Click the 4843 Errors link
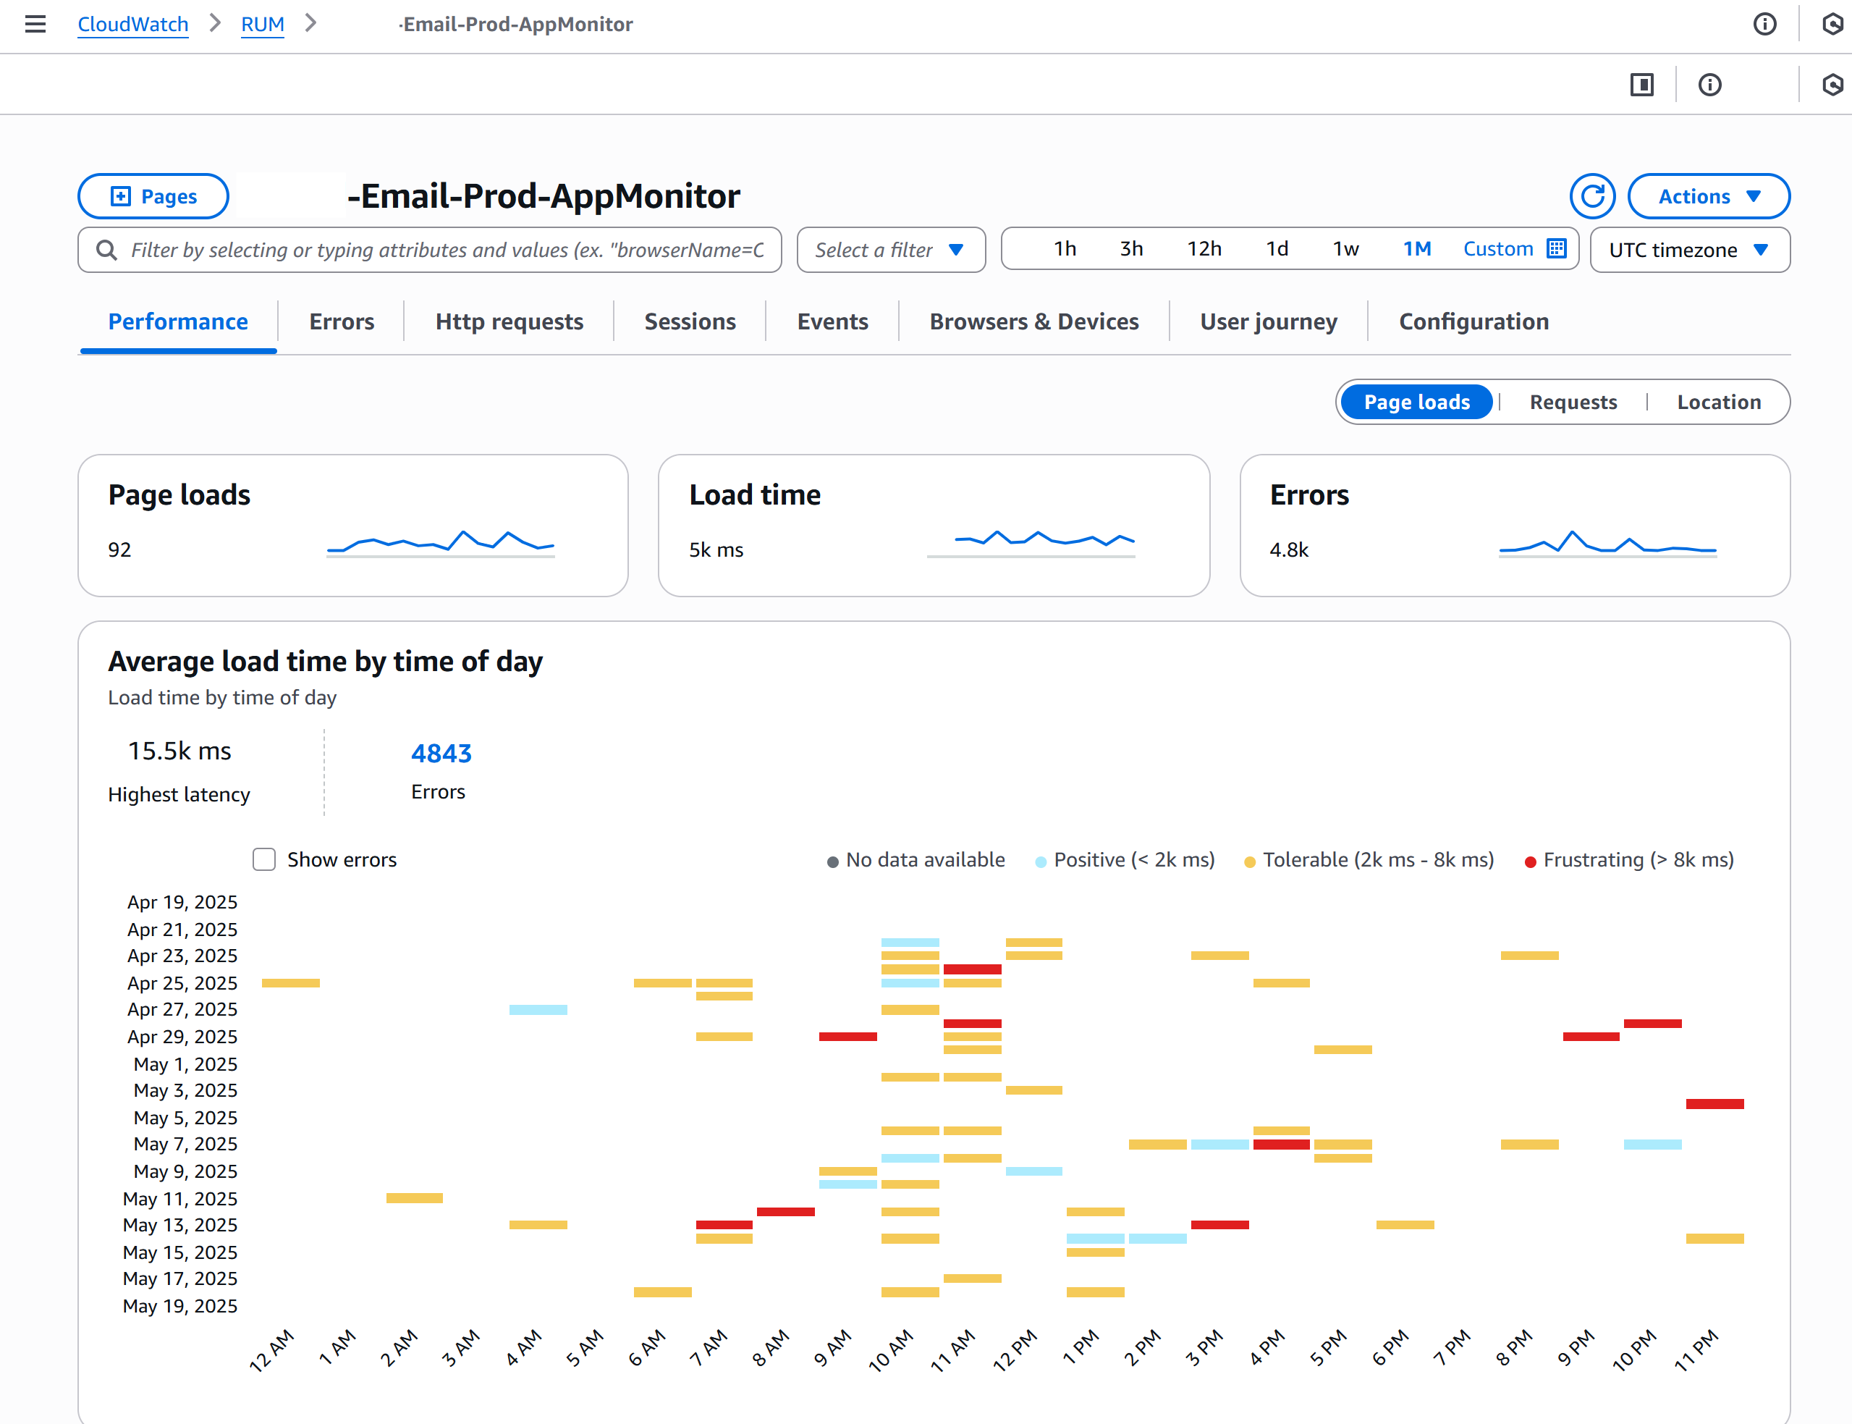The width and height of the screenshot is (1852, 1424). tap(441, 753)
